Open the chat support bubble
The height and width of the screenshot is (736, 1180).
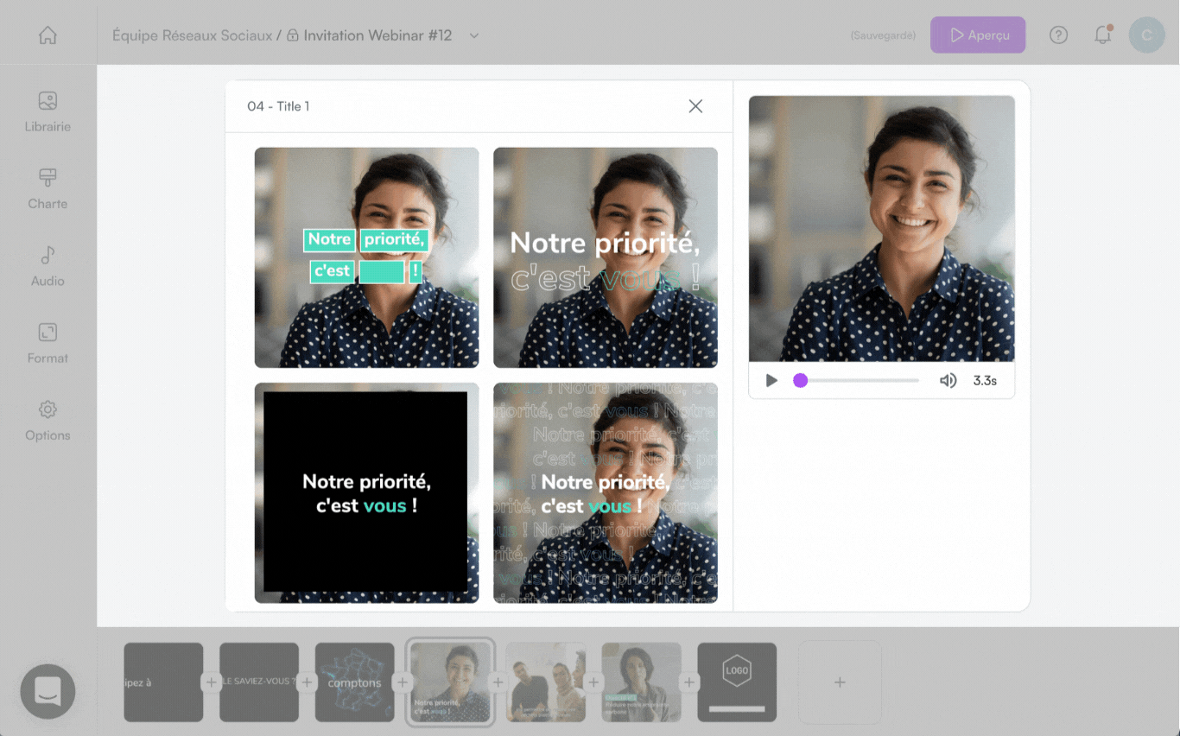(x=48, y=691)
